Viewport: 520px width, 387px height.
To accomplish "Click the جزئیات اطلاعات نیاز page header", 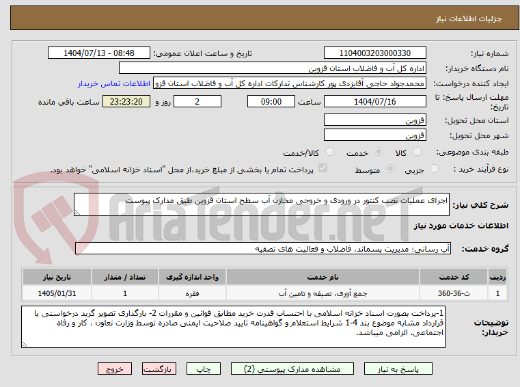I will click(468, 18).
